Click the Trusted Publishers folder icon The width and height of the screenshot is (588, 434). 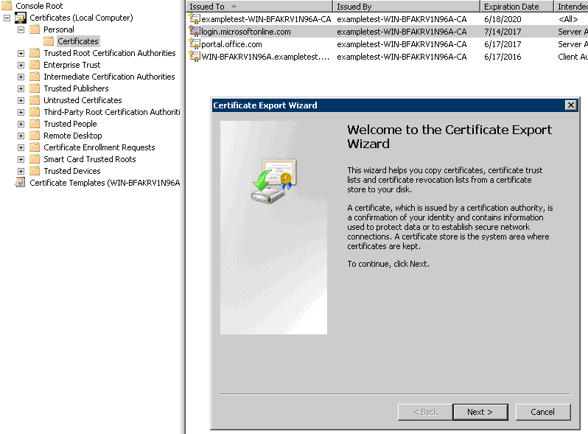click(35, 88)
